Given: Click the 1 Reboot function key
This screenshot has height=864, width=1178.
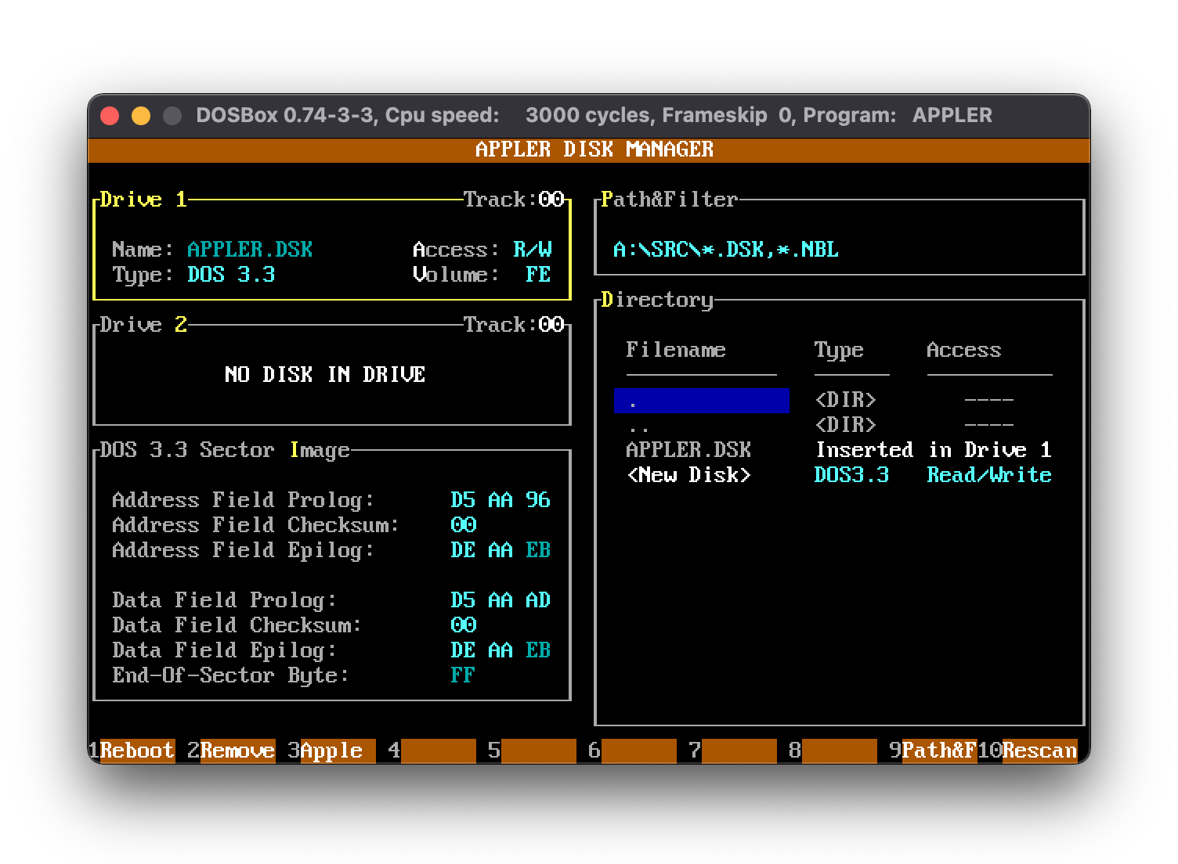Looking at the screenshot, I should click(132, 751).
